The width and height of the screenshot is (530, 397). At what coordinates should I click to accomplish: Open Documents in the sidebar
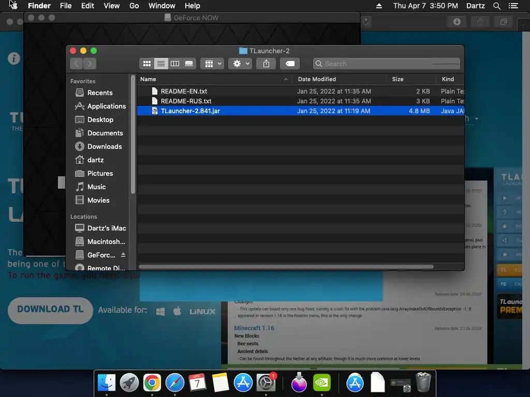pos(99,133)
